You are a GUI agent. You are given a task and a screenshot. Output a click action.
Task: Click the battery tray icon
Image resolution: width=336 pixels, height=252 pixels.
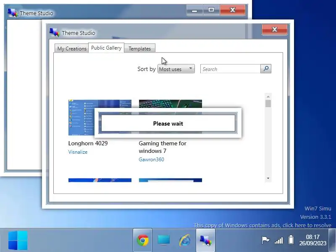(x=291, y=240)
